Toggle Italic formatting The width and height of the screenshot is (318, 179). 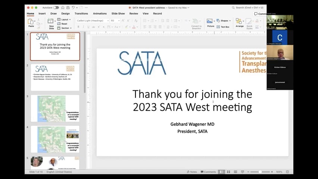pos(83,27)
